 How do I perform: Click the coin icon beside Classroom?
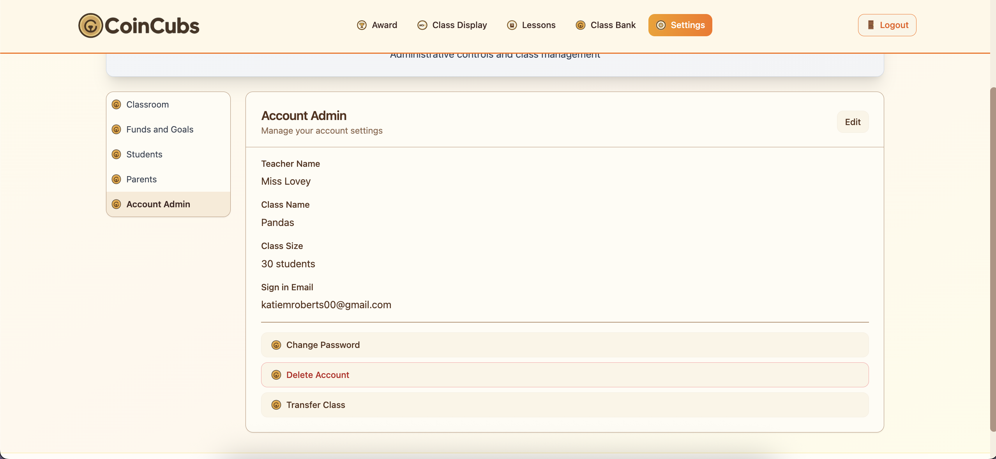[116, 104]
